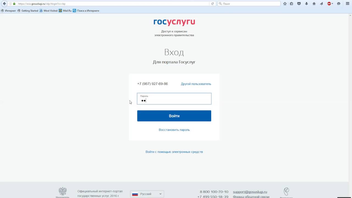Click the Войти login button
352x198 pixels.
coord(174,116)
